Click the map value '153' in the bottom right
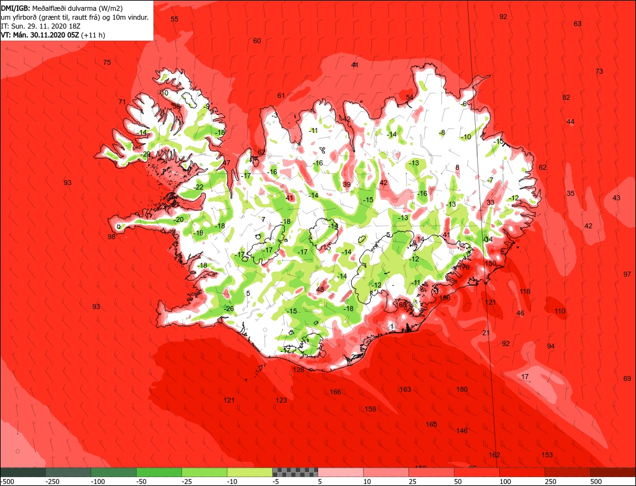Screen dimensions: 636x486 click(x=547, y=455)
